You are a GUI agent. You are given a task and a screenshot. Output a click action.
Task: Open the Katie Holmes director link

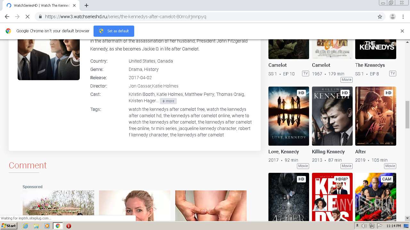click(165, 86)
